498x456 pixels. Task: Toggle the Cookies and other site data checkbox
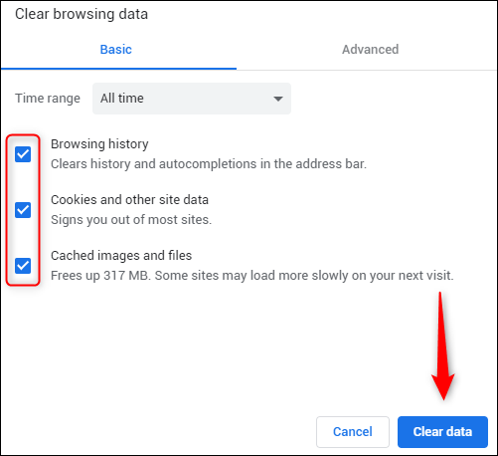(23, 210)
